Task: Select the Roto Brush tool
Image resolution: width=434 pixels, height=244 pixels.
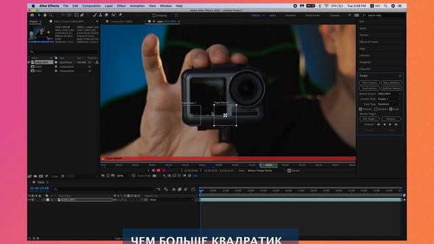Action: pyautogui.click(x=113, y=15)
